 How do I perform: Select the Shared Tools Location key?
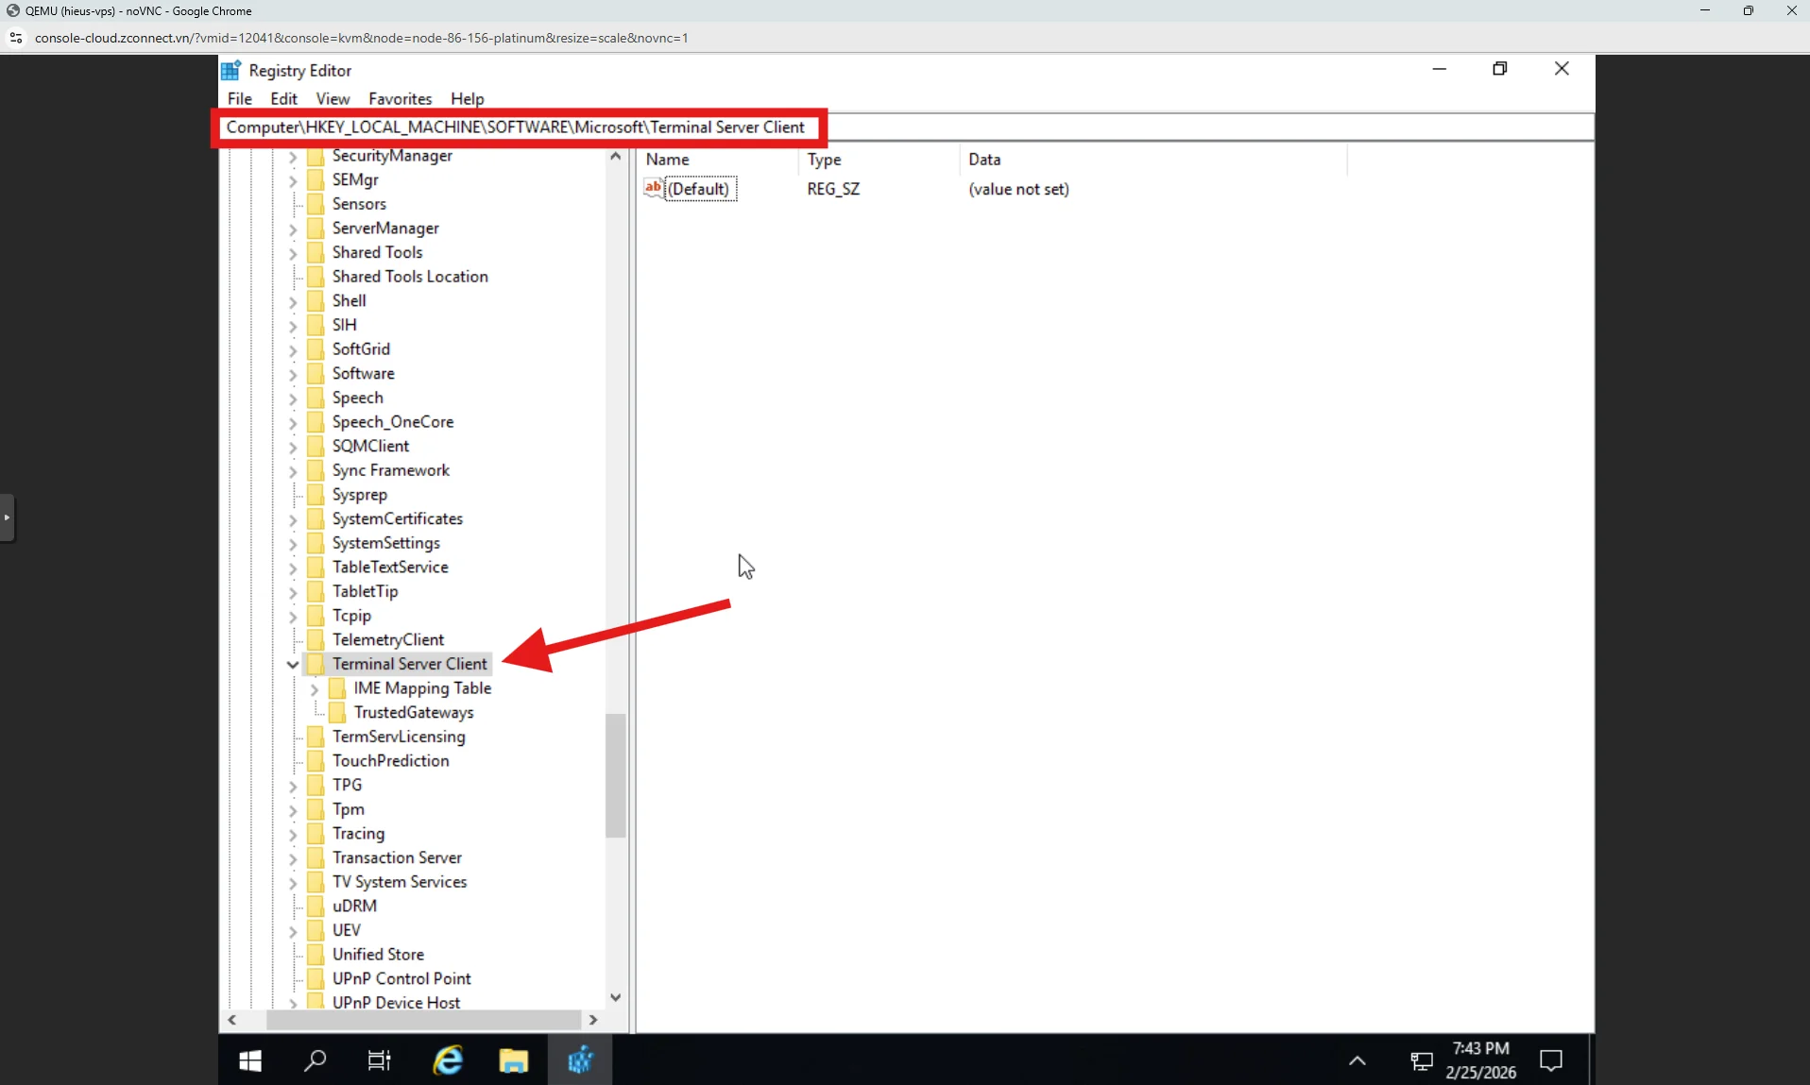click(x=410, y=277)
